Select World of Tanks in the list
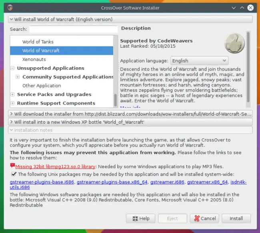Screen dimensions: 260x233 (x=62, y=42)
